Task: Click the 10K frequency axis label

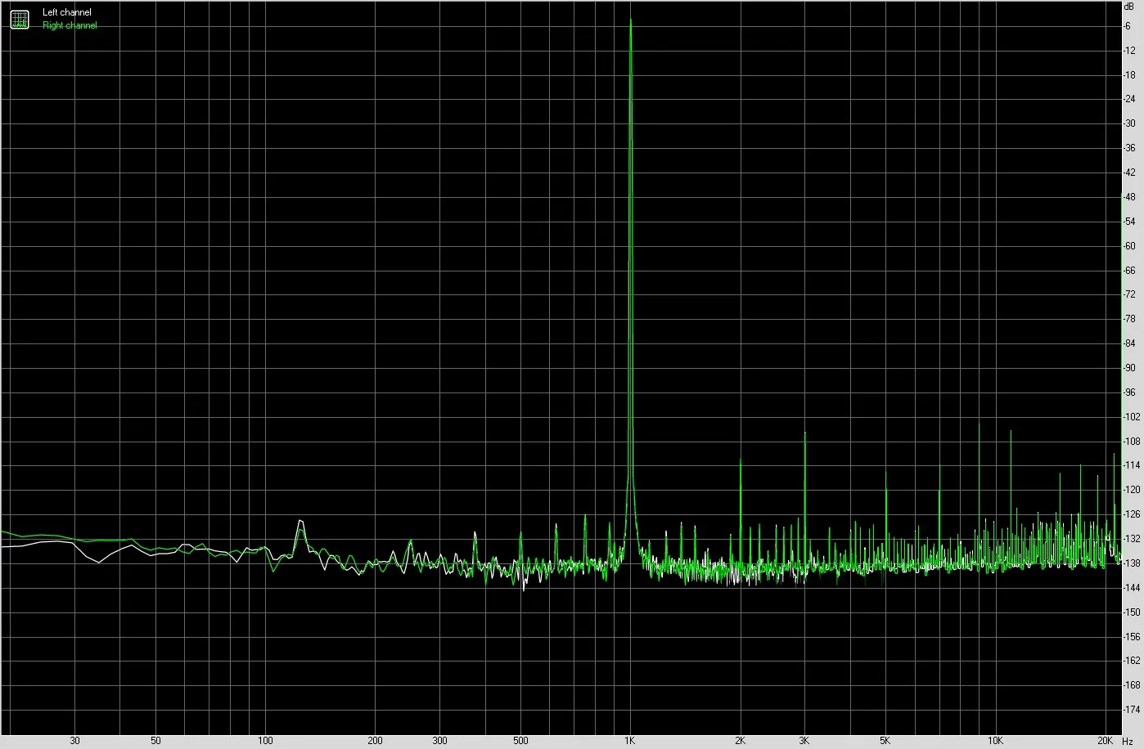Action: coord(995,741)
